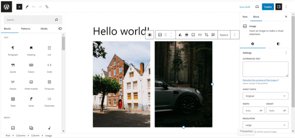The image size is (295, 138).
Task: Open the Settings gear tab
Action: click(252, 44)
